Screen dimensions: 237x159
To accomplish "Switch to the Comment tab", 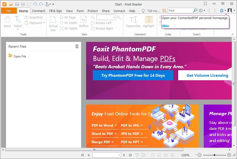I will coord(39,11).
